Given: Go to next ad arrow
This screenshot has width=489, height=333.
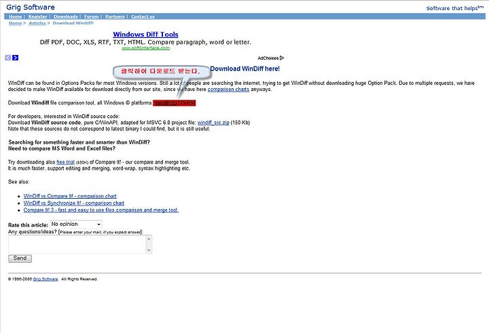Looking at the screenshot, I should coord(15,58).
